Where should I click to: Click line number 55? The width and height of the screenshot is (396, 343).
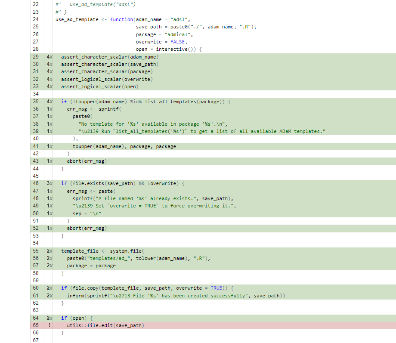36,251
